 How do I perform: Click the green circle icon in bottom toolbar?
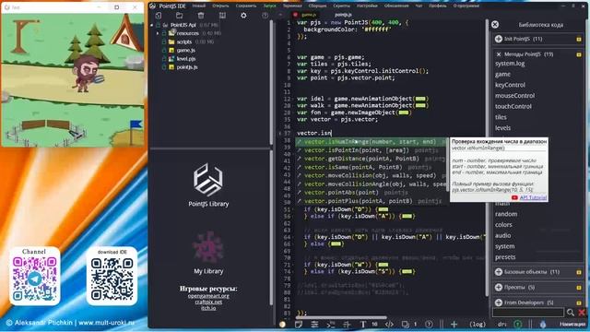518,324
